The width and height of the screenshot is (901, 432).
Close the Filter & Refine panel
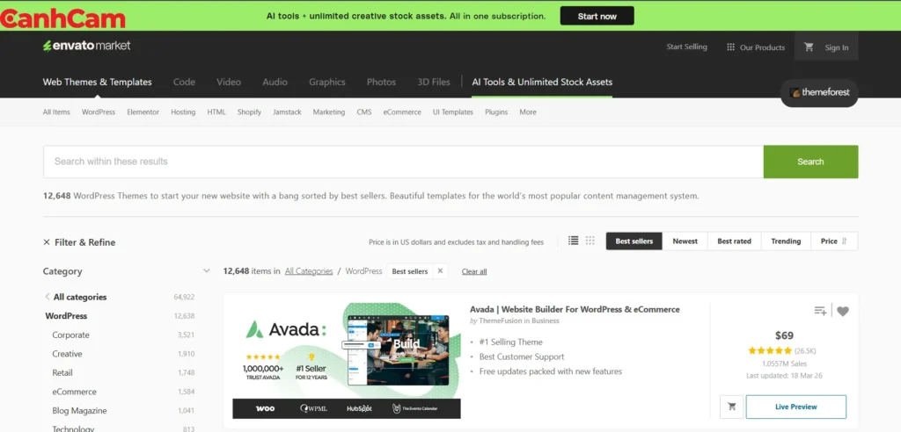click(x=47, y=242)
